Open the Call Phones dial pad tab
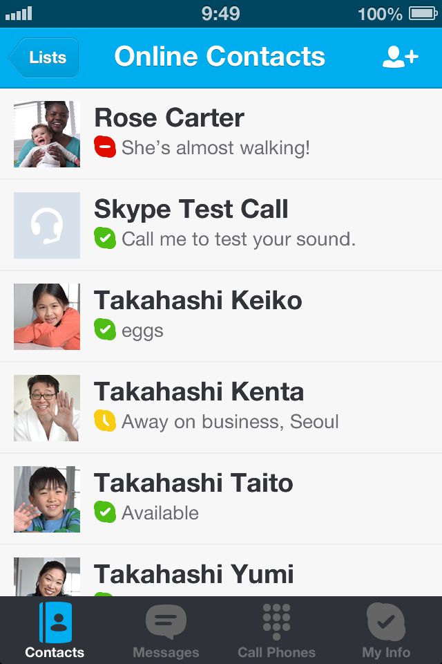This screenshot has height=664, width=442. (276, 630)
